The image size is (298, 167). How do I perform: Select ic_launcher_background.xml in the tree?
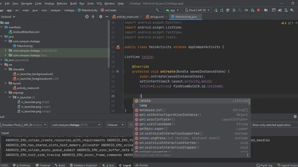pyautogui.click(x=33, y=74)
